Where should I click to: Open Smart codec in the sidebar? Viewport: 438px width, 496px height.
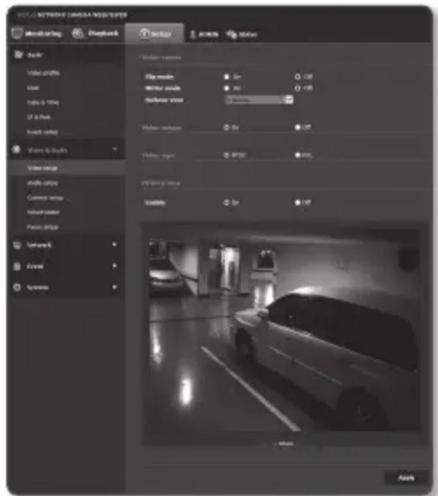[43, 213]
